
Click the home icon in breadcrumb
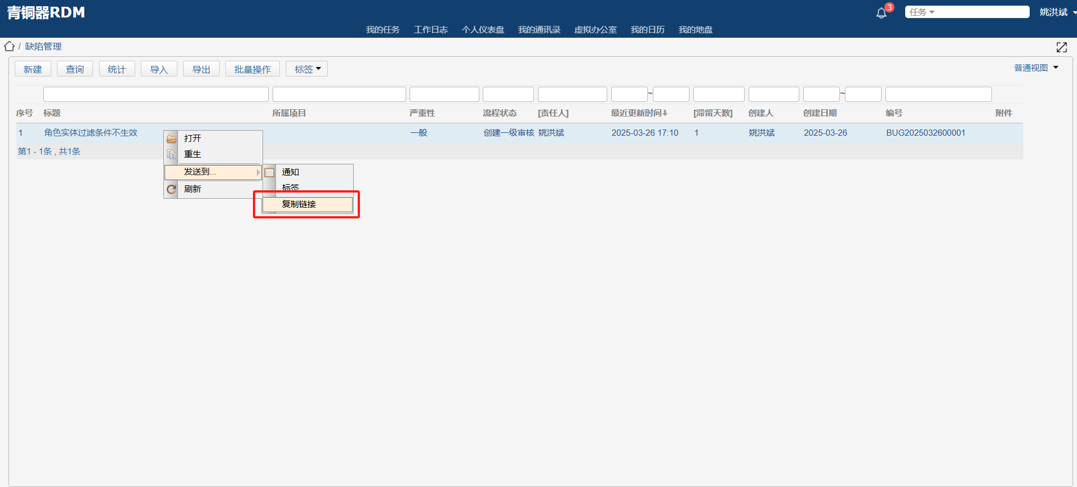pos(10,46)
